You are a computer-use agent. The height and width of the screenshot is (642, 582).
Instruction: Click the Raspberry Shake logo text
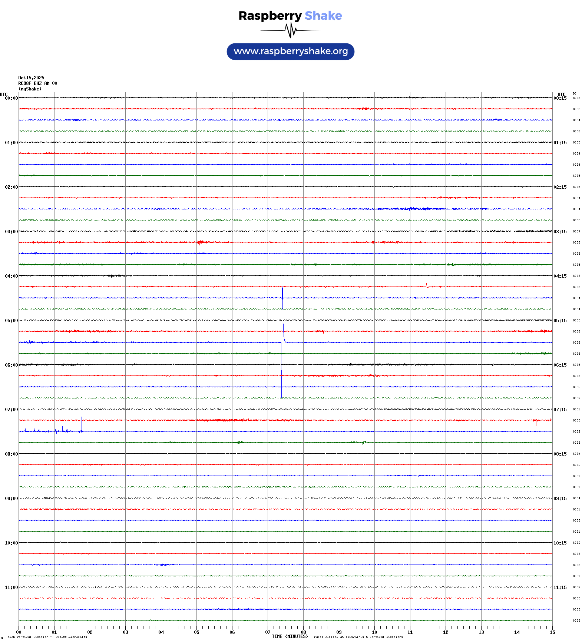(x=290, y=16)
